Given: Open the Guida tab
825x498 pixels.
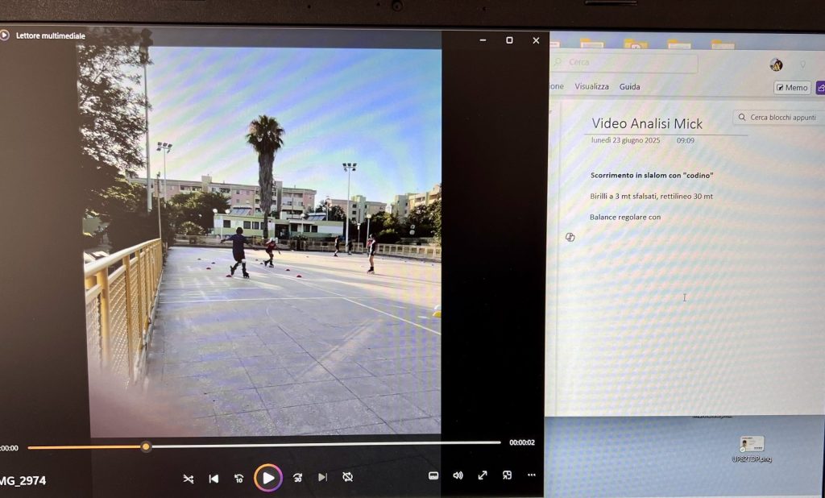Looking at the screenshot, I should tap(629, 87).
